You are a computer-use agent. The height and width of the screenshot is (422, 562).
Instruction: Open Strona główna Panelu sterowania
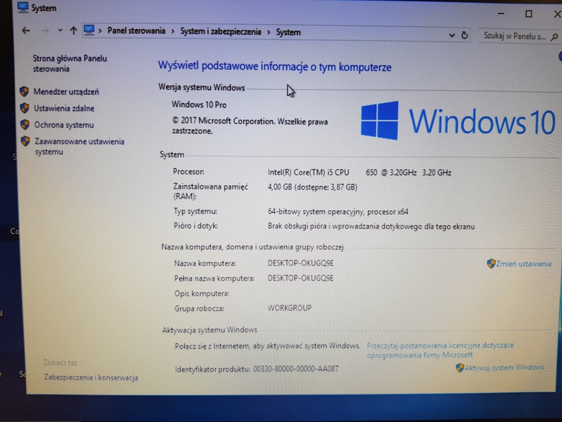tap(70, 64)
